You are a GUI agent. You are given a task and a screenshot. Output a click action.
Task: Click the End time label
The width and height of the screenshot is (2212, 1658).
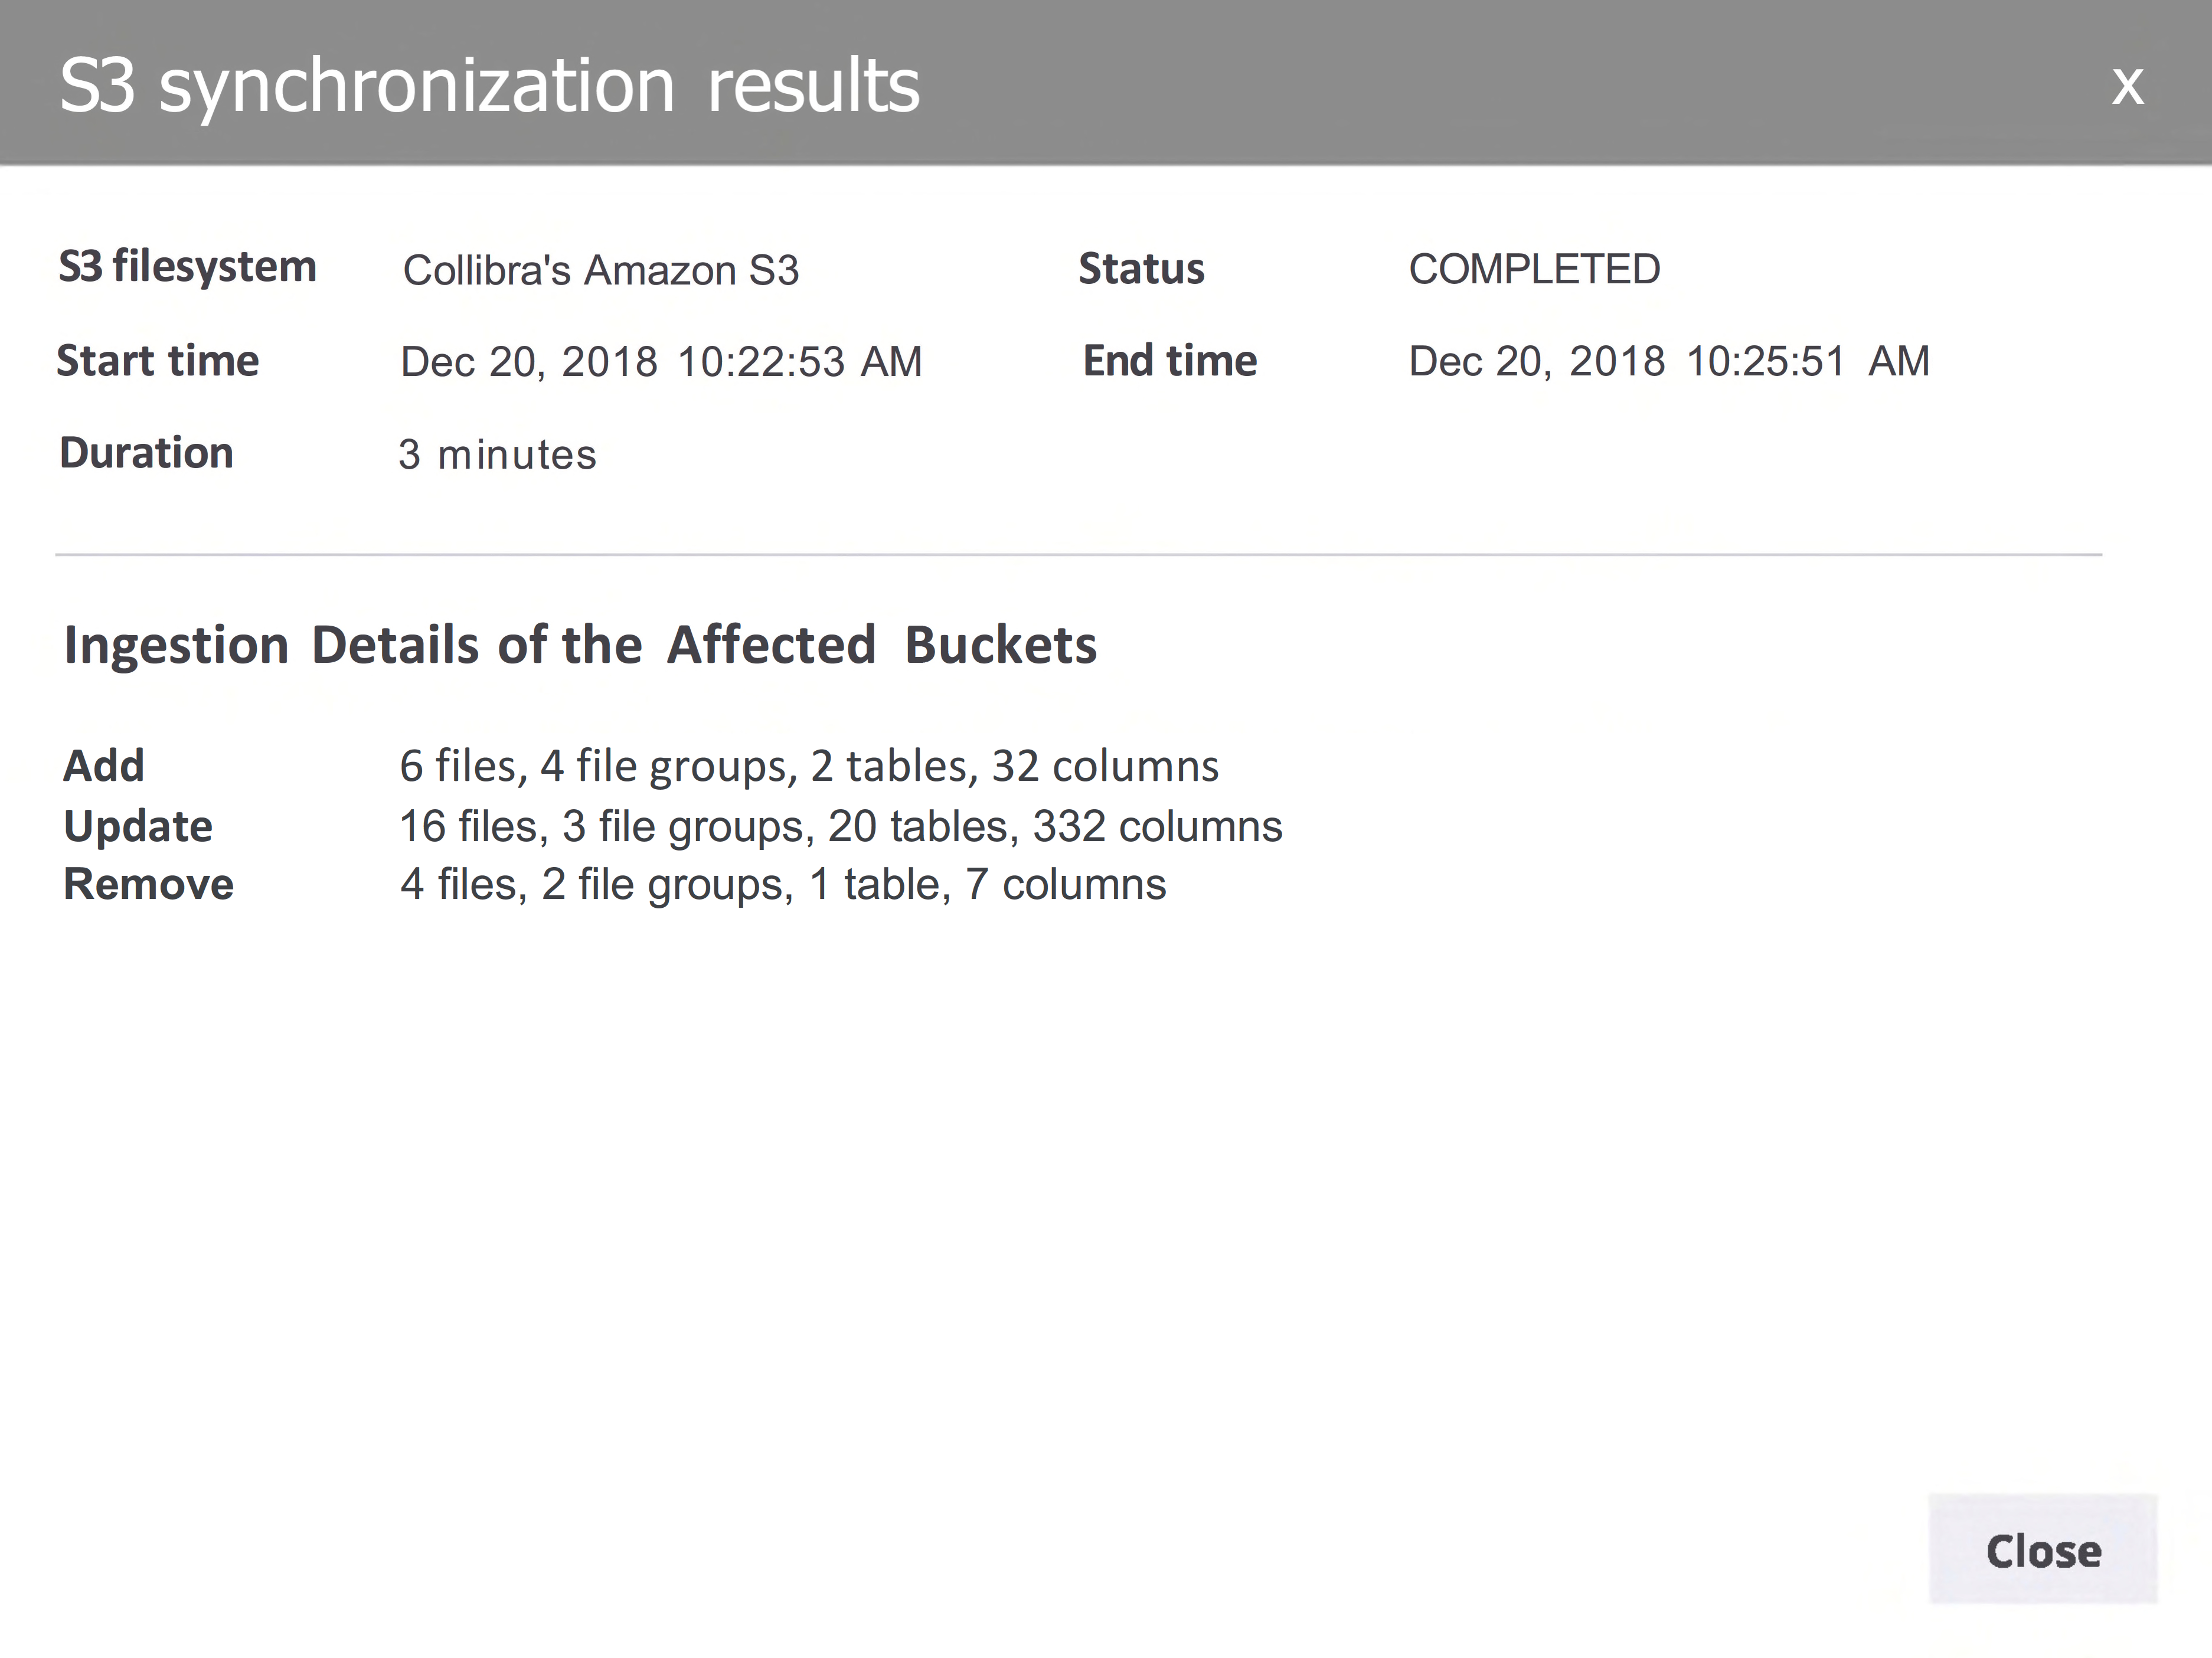(x=1169, y=361)
